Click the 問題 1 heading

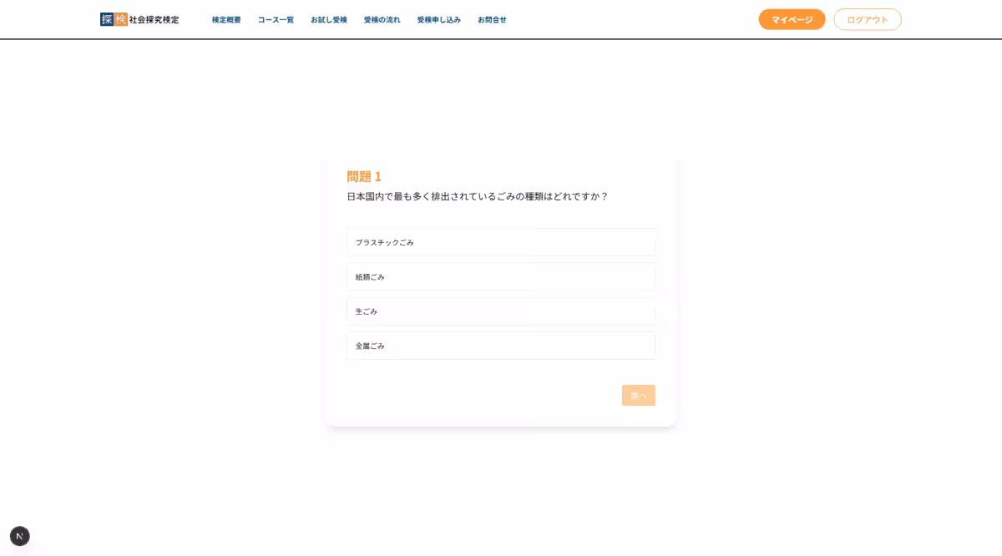click(x=364, y=176)
